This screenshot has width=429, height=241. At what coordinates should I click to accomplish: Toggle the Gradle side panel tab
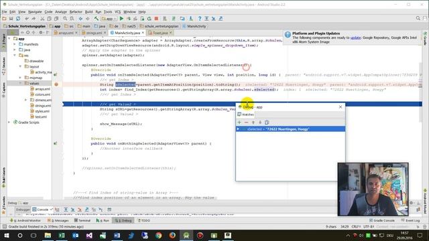coord(425,38)
